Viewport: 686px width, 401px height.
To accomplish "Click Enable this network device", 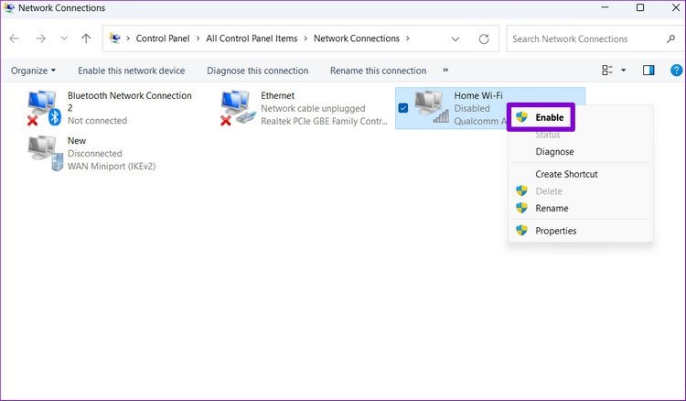I will point(131,70).
